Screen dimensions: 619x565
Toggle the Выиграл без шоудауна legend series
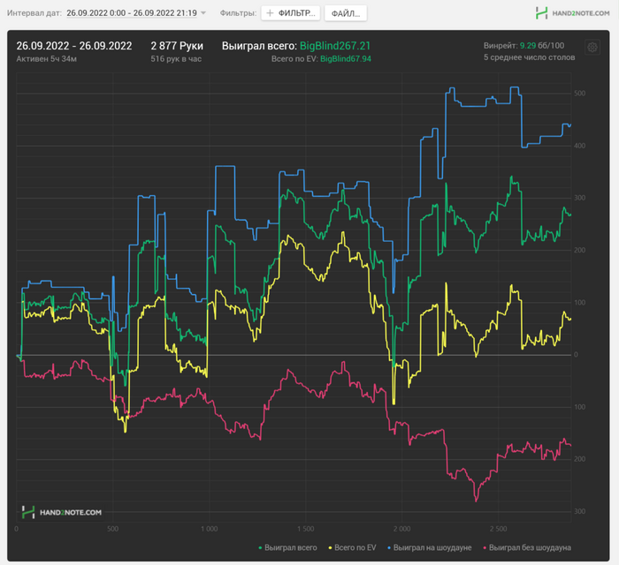pos(527,547)
